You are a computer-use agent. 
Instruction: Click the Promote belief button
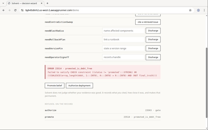tap(54, 86)
